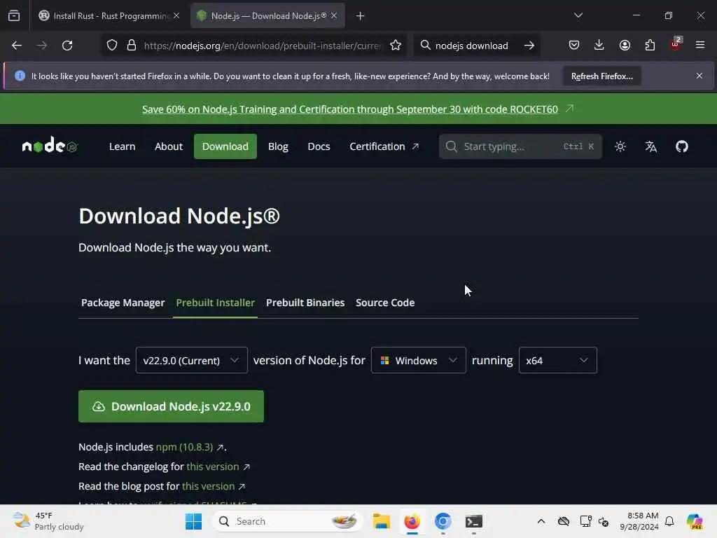Reload the current page
The width and height of the screenshot is (717, 538).
tap(67, 46)
